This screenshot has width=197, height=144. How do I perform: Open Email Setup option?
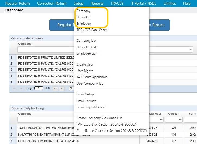(x=85, y=94)
